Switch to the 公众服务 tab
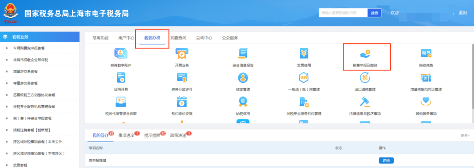Screen dimensions: 474x168 click(x=230, y=38)
